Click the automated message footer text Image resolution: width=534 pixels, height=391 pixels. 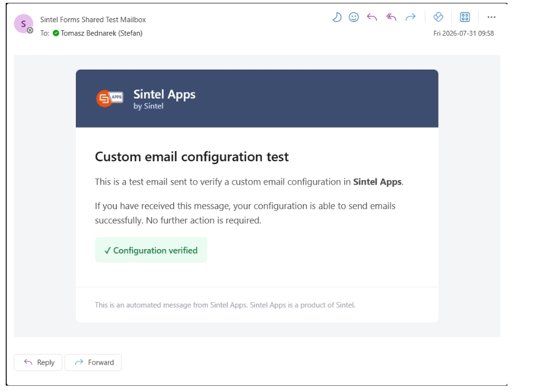point(225,305)
